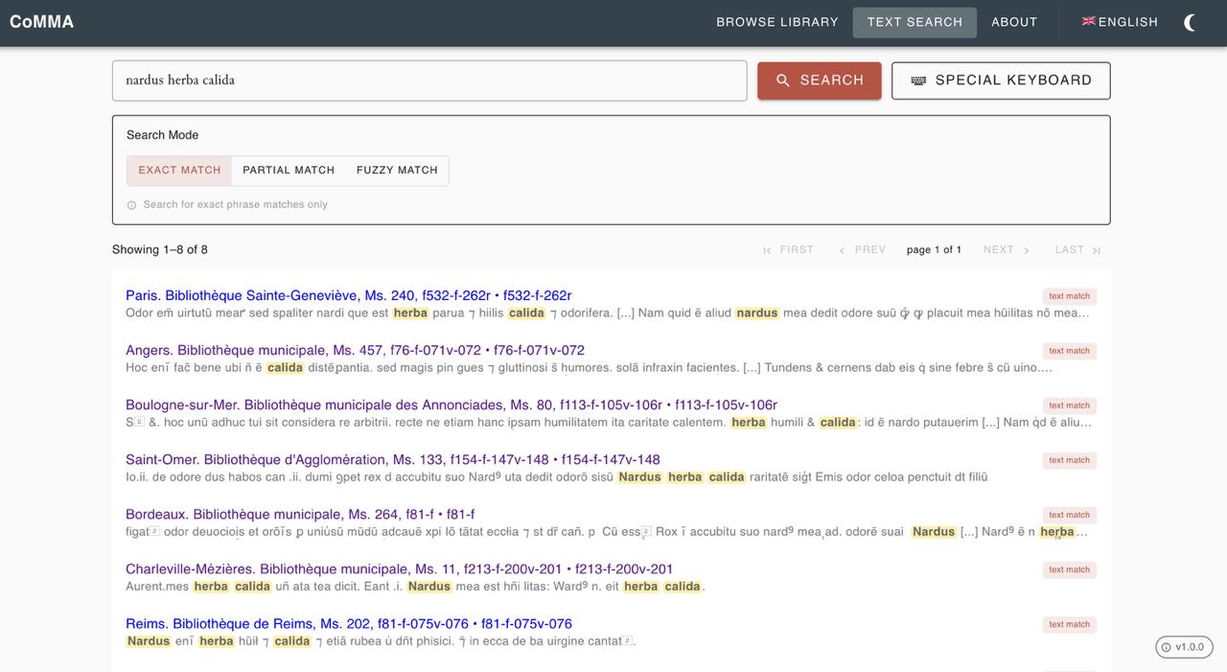
Task: Open Browse Library from navigation
Action: [x=777, y=22]
